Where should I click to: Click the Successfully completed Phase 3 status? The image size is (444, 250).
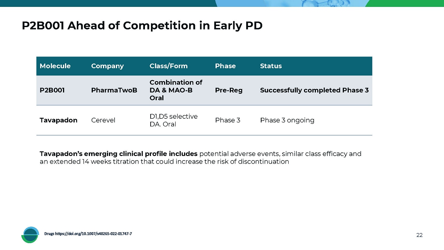[x=314, y=90]
